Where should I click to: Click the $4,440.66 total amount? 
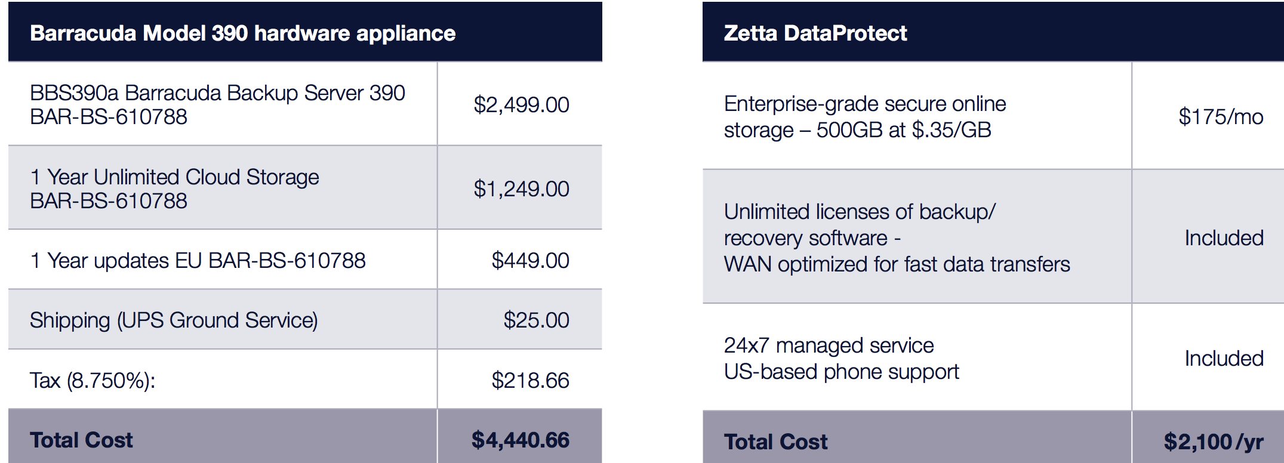[x=520, y=440]
